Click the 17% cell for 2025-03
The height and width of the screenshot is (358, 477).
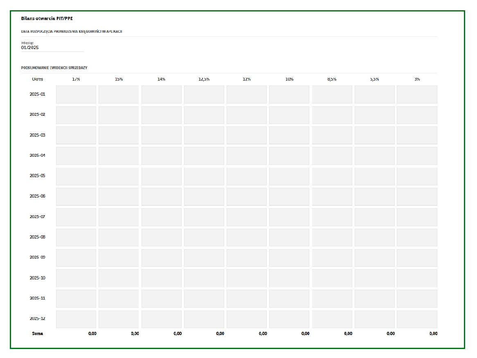(76, 135)
